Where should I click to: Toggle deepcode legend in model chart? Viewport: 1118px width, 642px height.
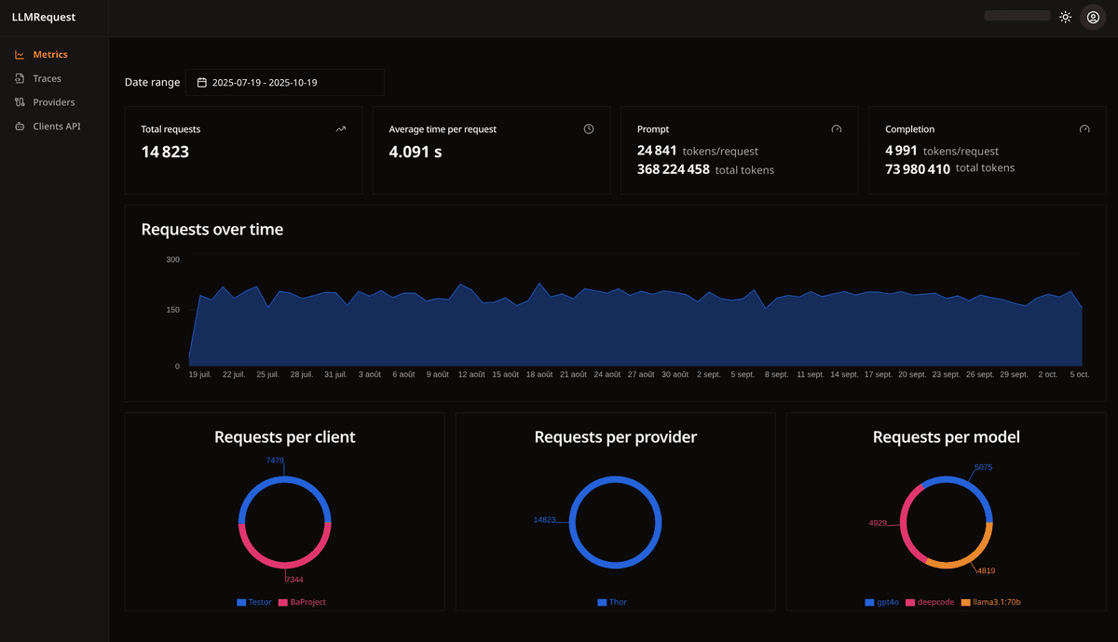pyautogui.click(x=931, y=602)
